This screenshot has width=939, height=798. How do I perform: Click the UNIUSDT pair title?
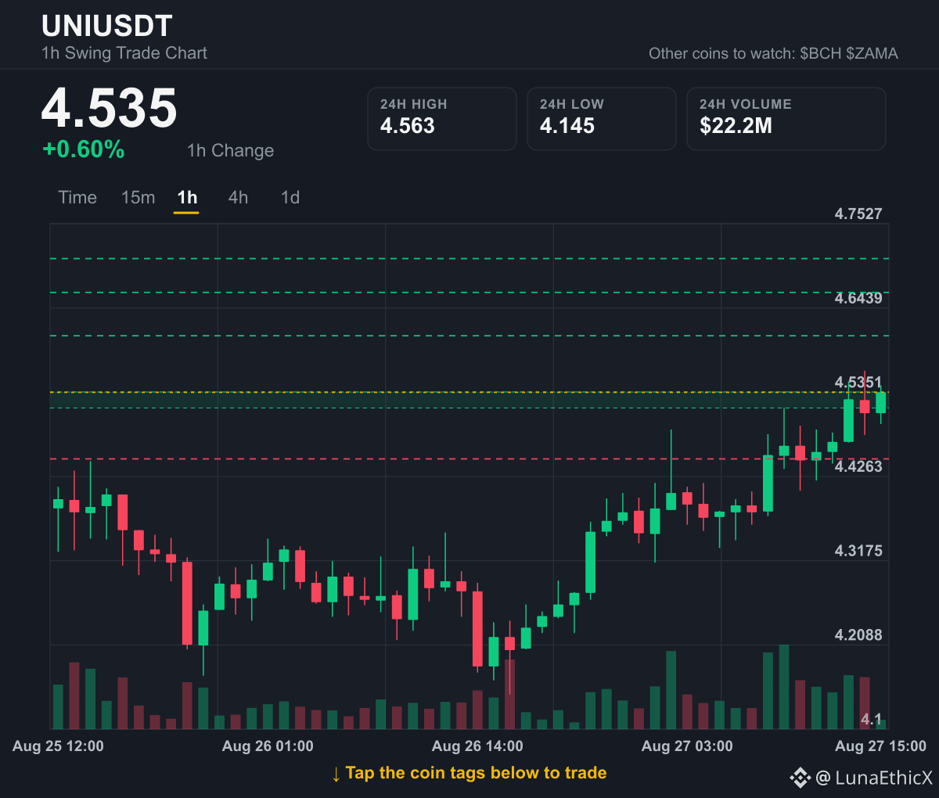(106, 26)
